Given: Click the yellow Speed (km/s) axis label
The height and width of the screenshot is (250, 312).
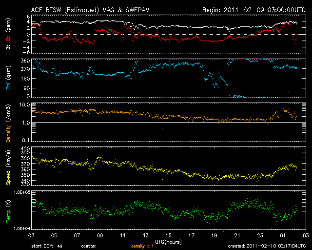Looking at the screenshot, I should tap(8, 167).
